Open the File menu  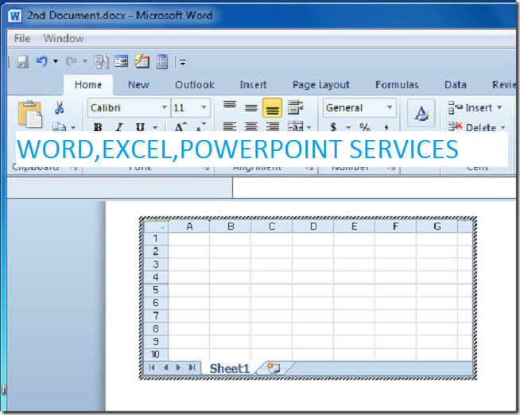point(22,38)
